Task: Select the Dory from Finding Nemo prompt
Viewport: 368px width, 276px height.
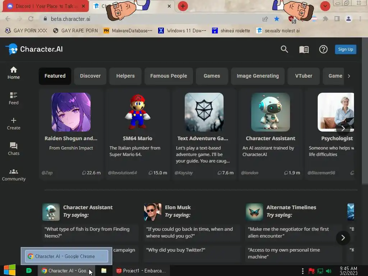Action: [x=90, y=233]
